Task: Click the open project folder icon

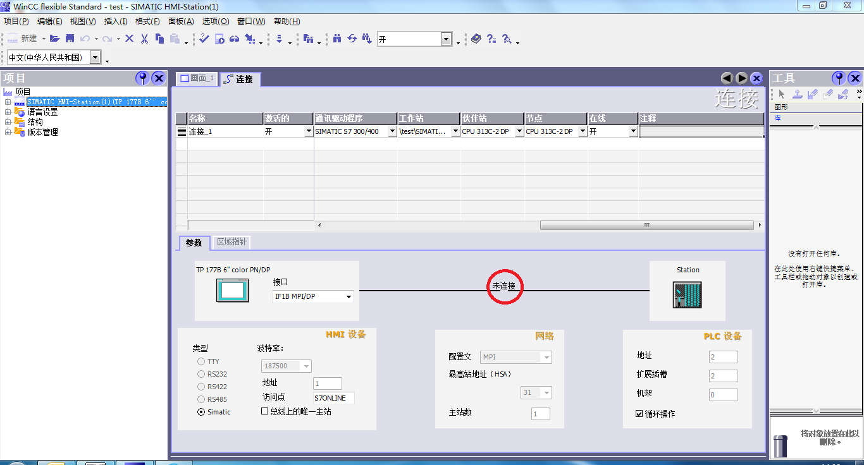Action: [x=54, y=39]
